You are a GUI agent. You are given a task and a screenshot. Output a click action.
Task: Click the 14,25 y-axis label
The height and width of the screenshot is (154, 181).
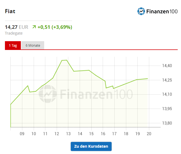(x=167, y=80)
